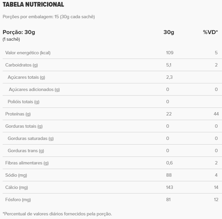
Task: Click the 143 value for Cálcio
Action: click(170, 187)
